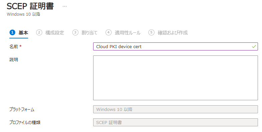Click the step 3 circle icon
The image size is (262, 132).
coord(75,32)
